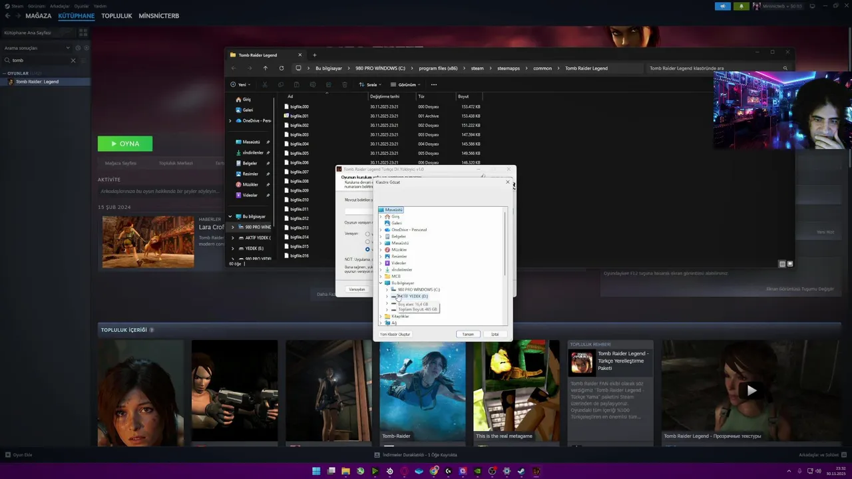This screenshot has height=479, width=852.
Task: Open the Lara Croft news thumbnail in Steam
Action: (148, 241)
